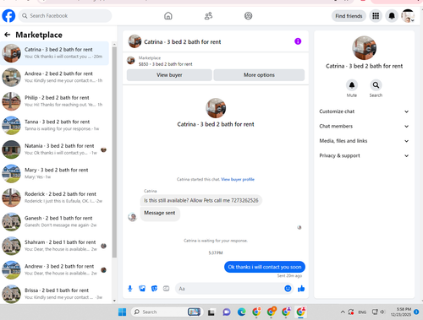Open Catrina 3 bed 2 bath conversation
Viewport: 423px width, 320px height.
(x=55, y=53)
